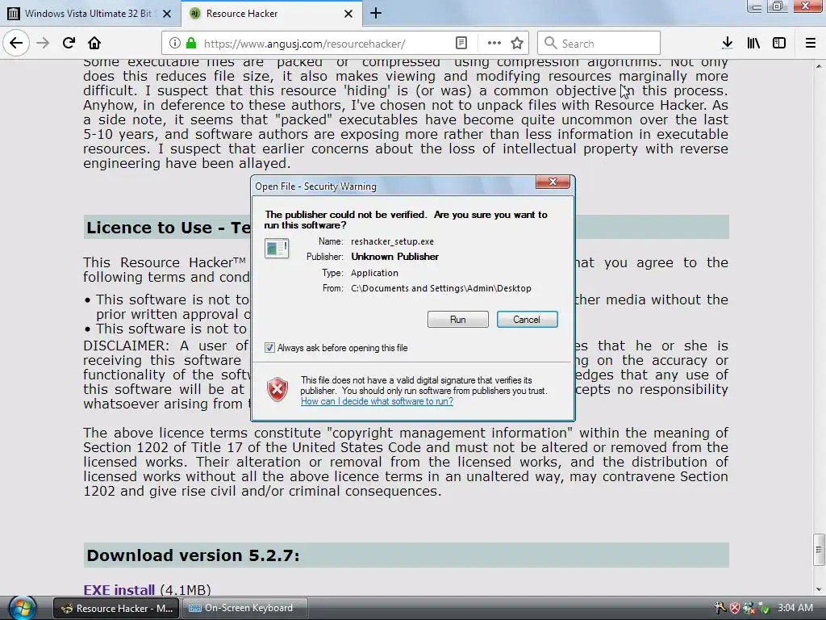Open a new tab with the plus icon

(376, 13)
